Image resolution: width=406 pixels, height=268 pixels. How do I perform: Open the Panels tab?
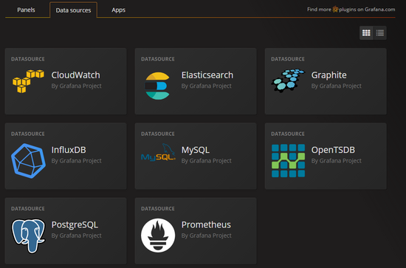click(x=26, y=10)
